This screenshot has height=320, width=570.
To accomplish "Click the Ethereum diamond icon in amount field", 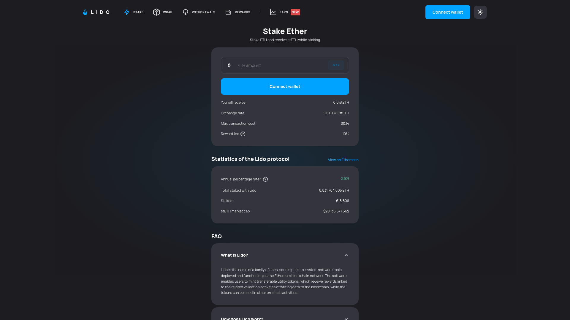I will point(229,65).
